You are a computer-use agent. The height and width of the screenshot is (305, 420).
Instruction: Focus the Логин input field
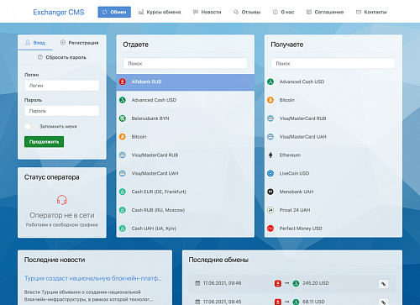(62, 86)
